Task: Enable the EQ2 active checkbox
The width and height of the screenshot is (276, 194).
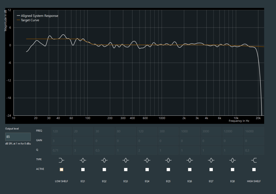Action: pos(104,169)
